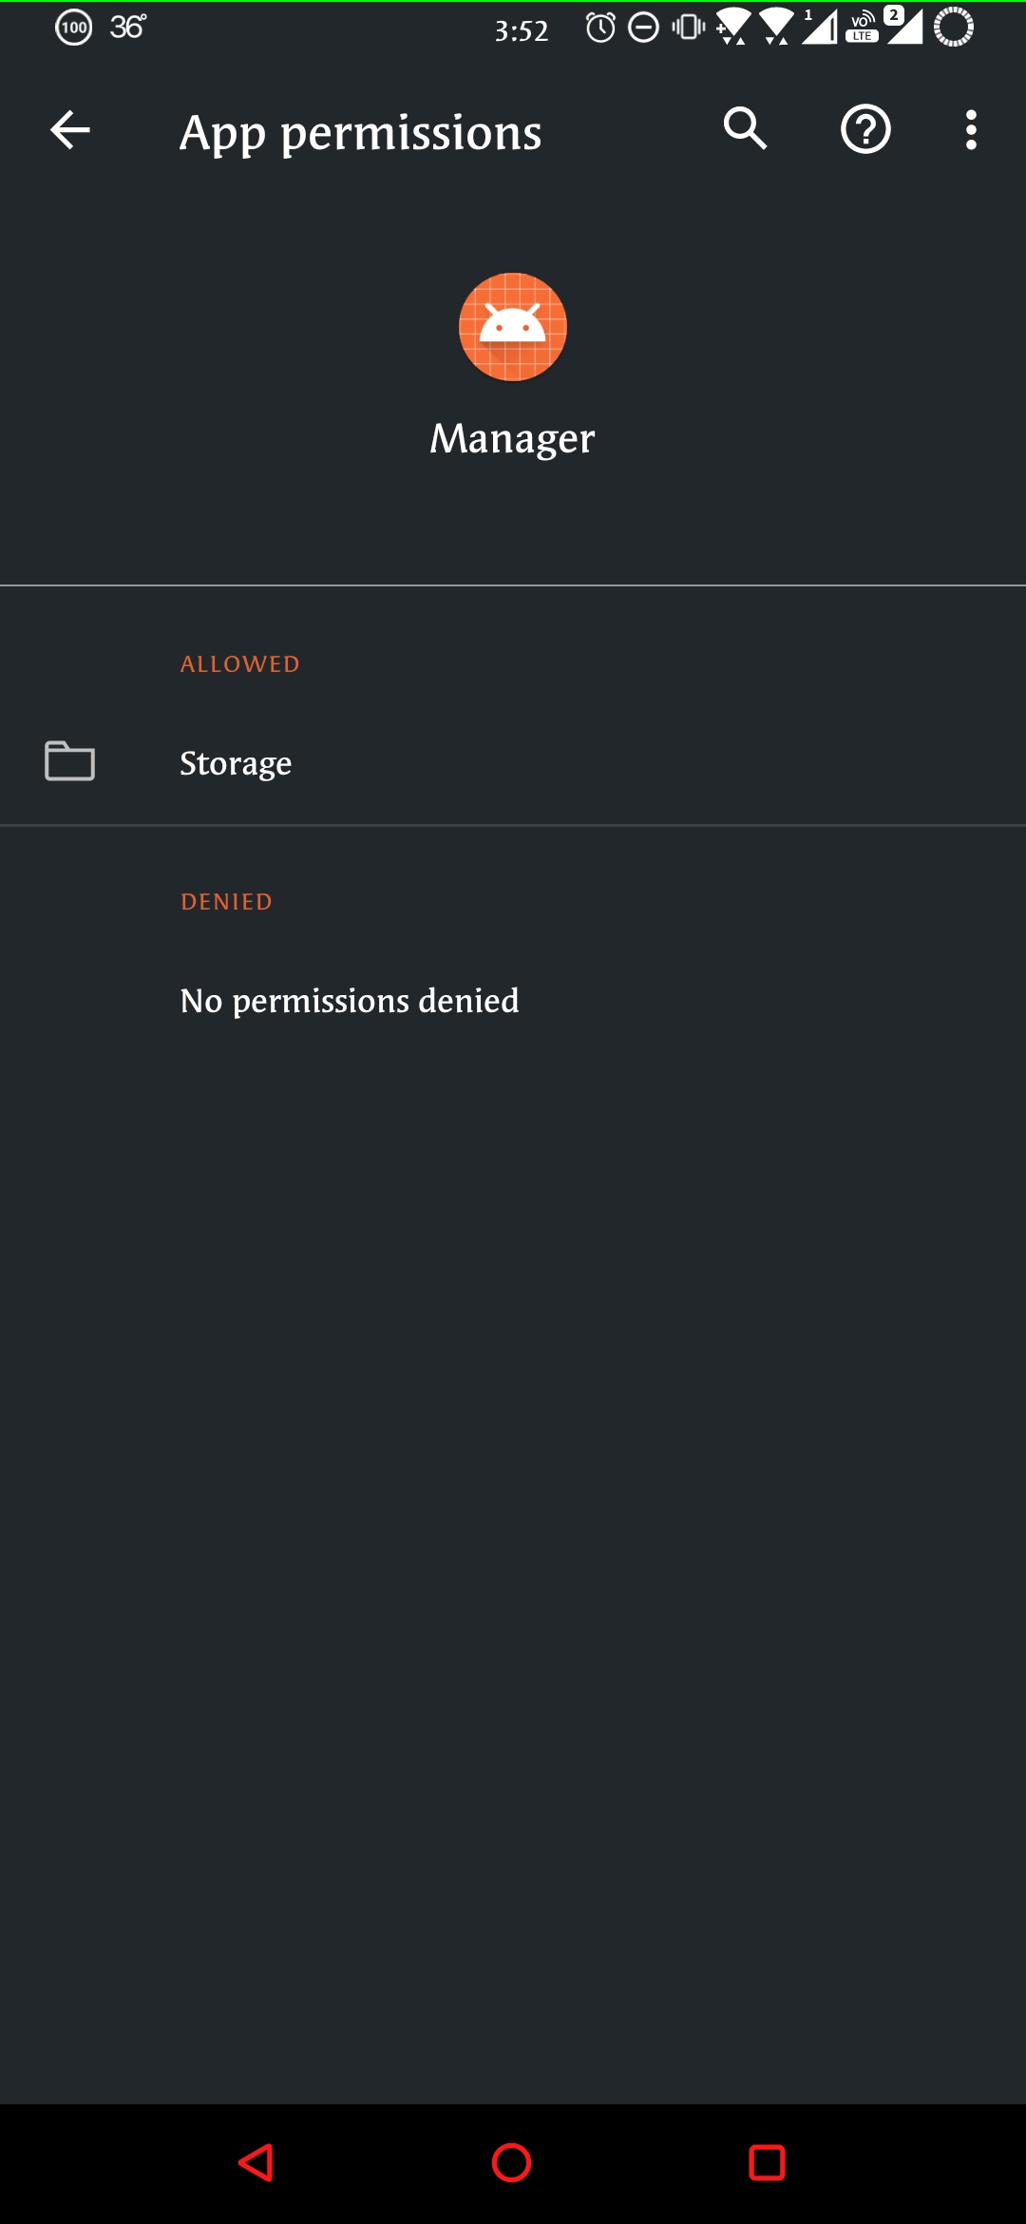Expand the ALLOWED permissions section
The image size is (1026, 2224).
(239, 663)
